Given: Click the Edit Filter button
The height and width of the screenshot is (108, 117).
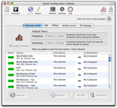Looking at the screenshot, I should click(79, 95).
